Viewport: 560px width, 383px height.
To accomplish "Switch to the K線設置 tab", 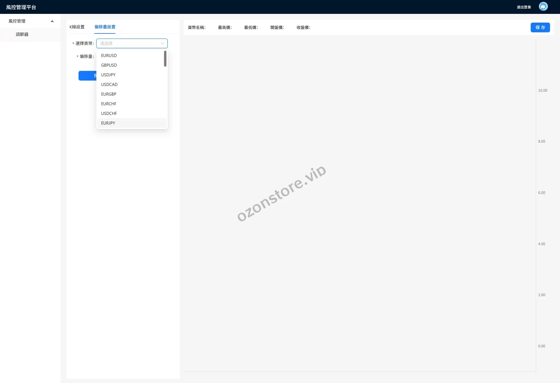I will click(x=77, y=27).
